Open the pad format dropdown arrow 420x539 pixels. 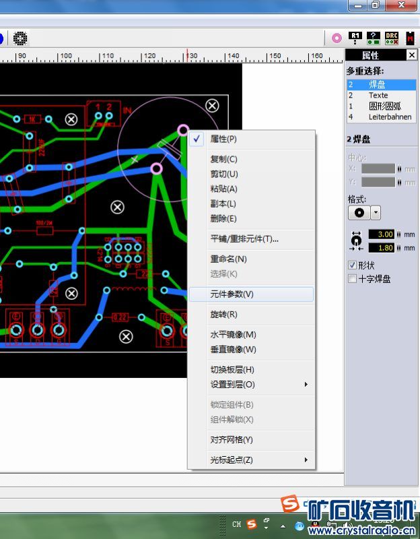coord(376,213)
